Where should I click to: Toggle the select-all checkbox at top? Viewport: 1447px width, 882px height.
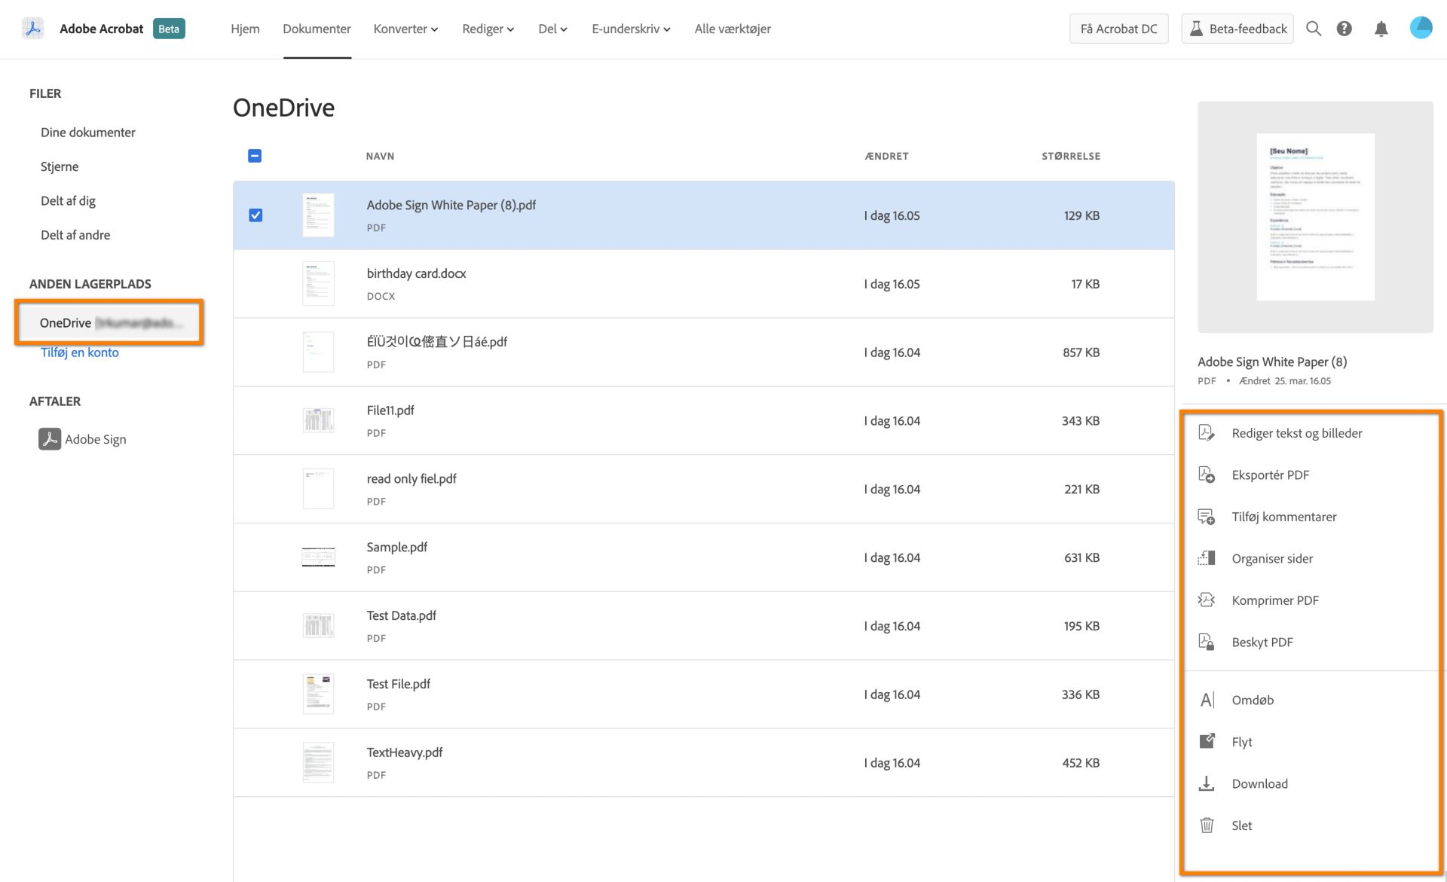pos(254,156)
